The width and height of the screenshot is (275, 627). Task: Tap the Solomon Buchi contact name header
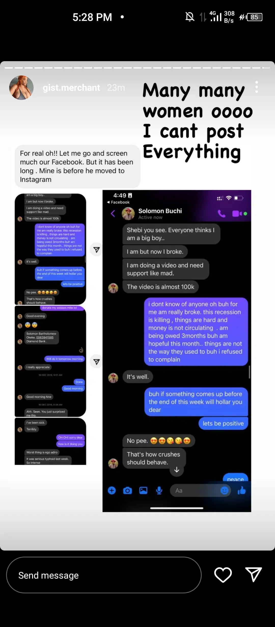pos(160,211)
